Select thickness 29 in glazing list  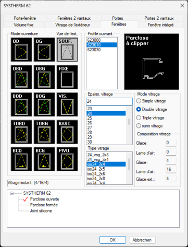[106, 137]
